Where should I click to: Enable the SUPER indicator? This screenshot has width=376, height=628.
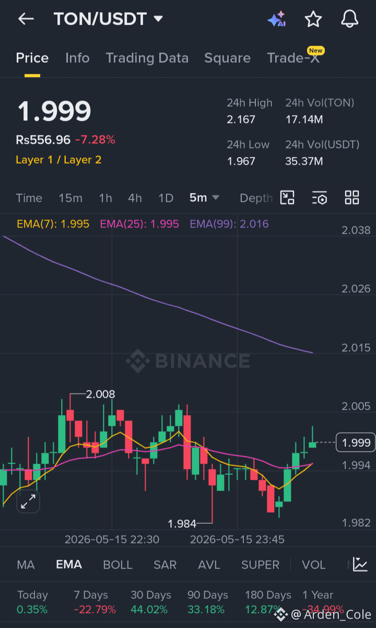(x=260, y=565)
